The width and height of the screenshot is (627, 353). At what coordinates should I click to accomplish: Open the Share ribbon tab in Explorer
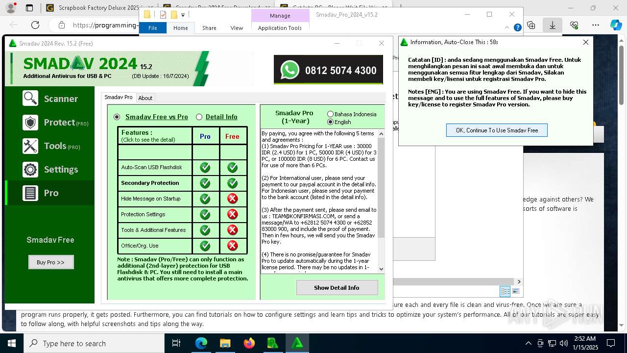209,28
